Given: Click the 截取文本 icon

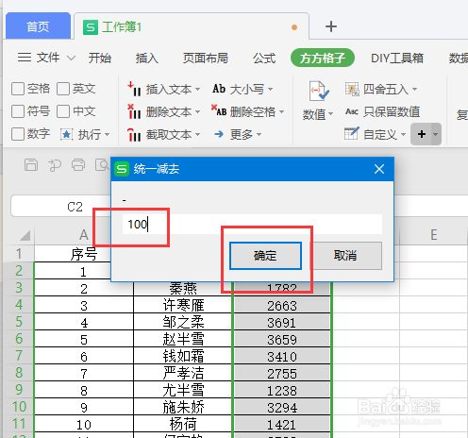Looking at the screenshot, I should click(x=134, y=134).
